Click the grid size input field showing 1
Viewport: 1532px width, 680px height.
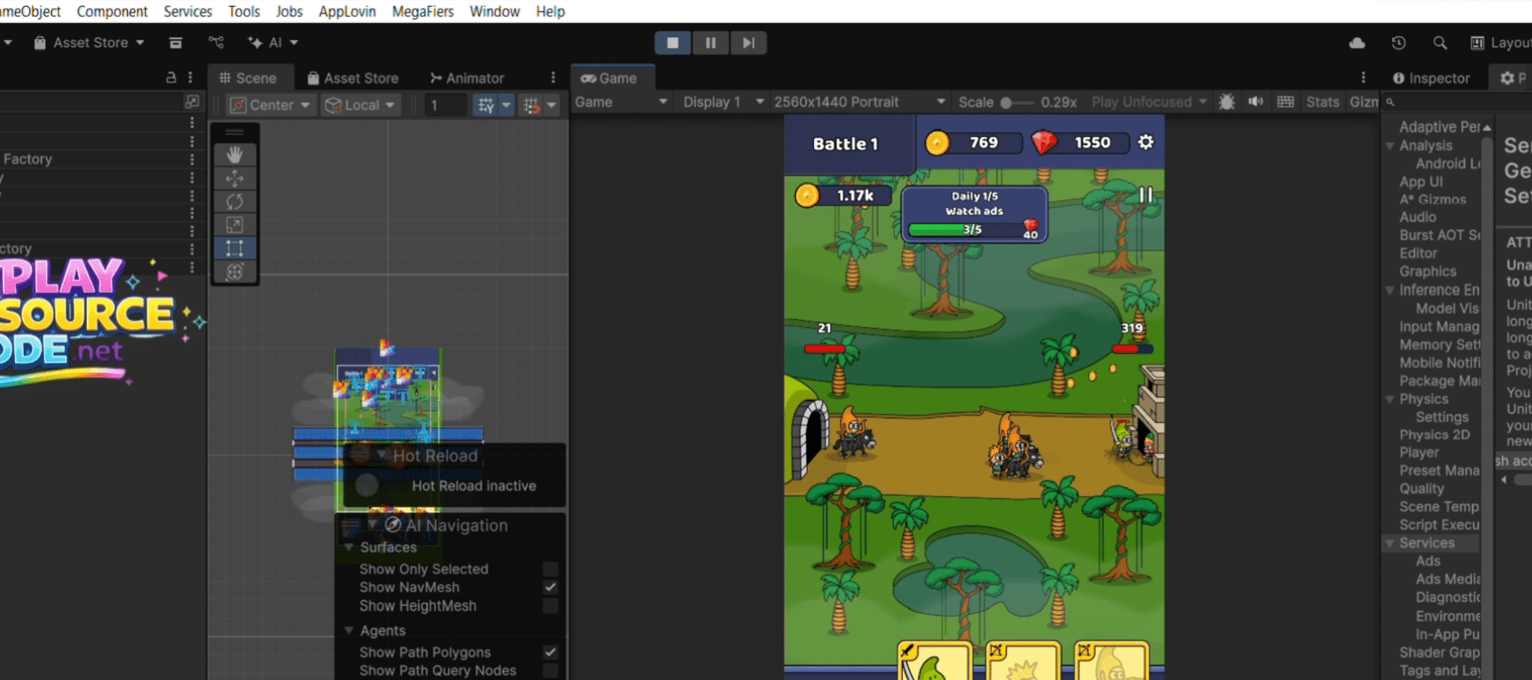(x=446, y=105)
